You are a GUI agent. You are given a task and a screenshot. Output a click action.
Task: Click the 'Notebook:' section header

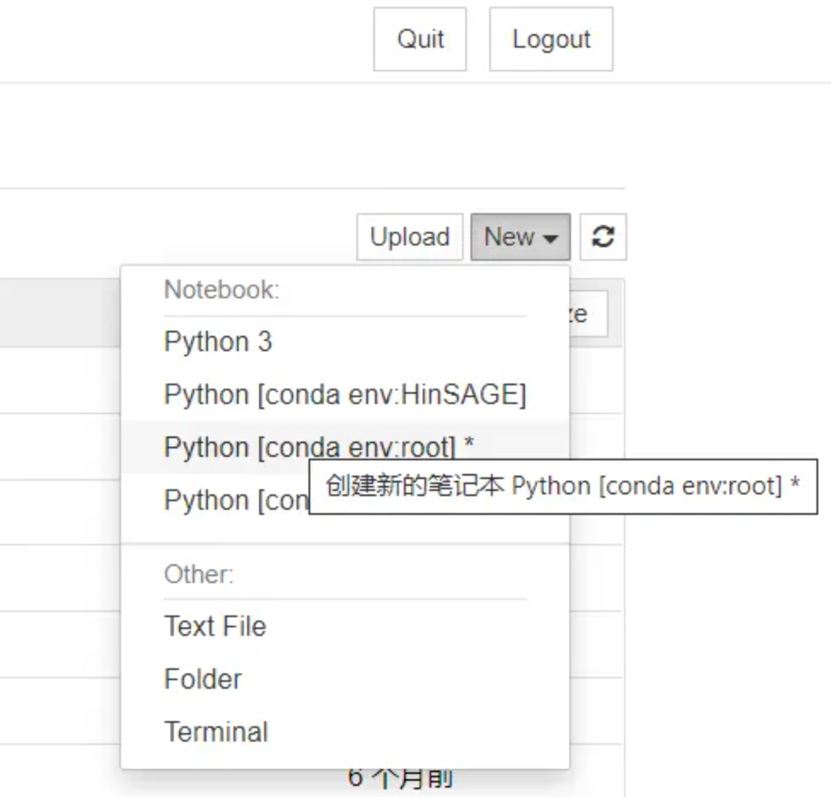click(x=222, y=290)
